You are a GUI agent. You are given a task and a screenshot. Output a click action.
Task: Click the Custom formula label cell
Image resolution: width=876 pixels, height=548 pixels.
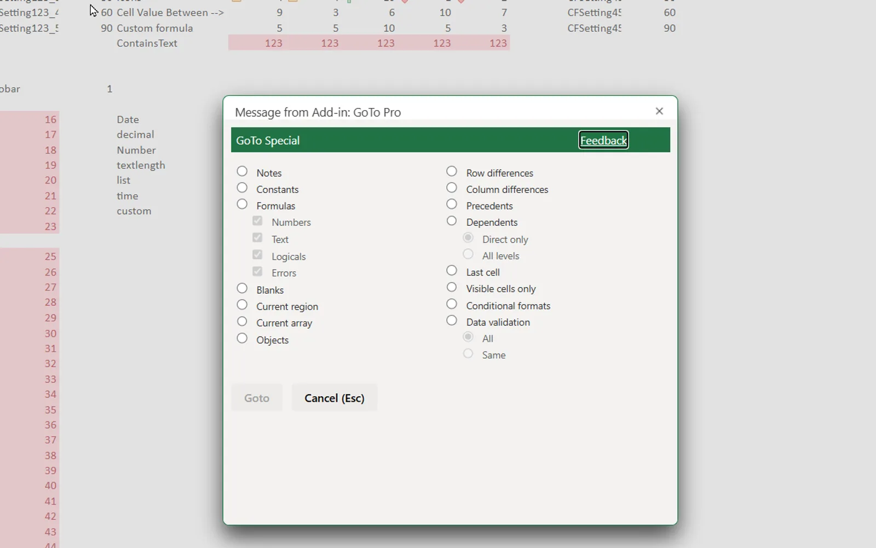point(154,28)
